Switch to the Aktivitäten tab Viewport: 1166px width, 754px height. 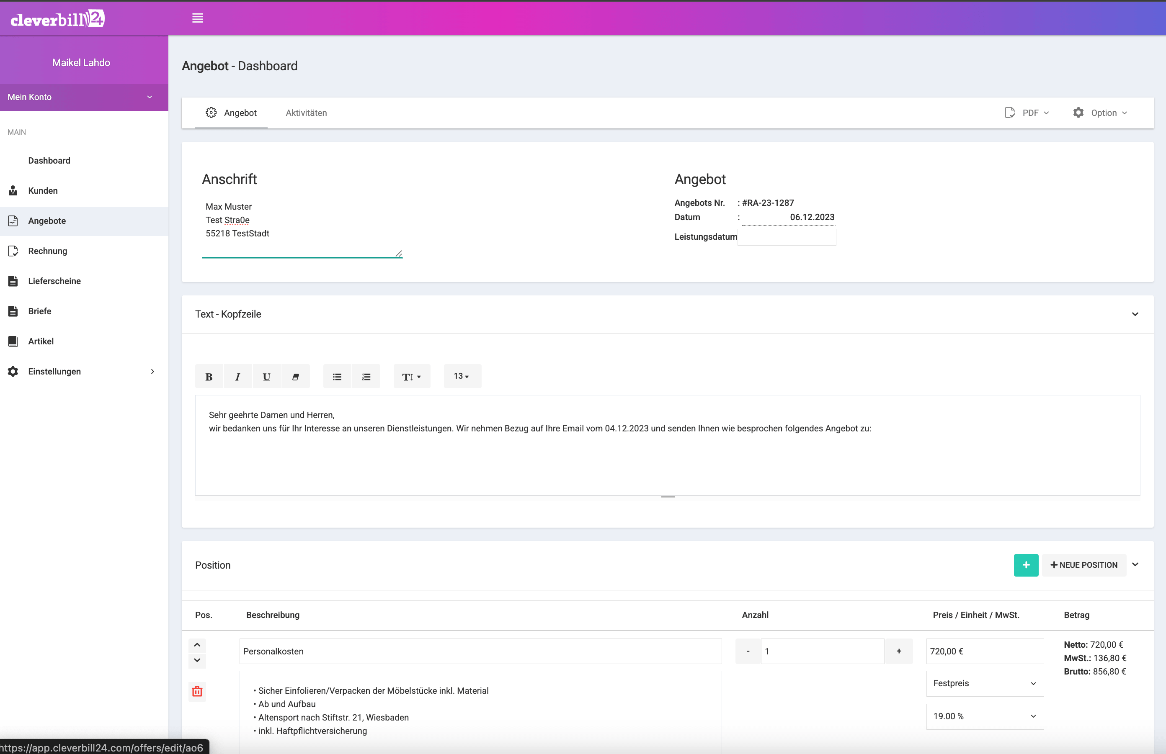[x=306, y=113]
